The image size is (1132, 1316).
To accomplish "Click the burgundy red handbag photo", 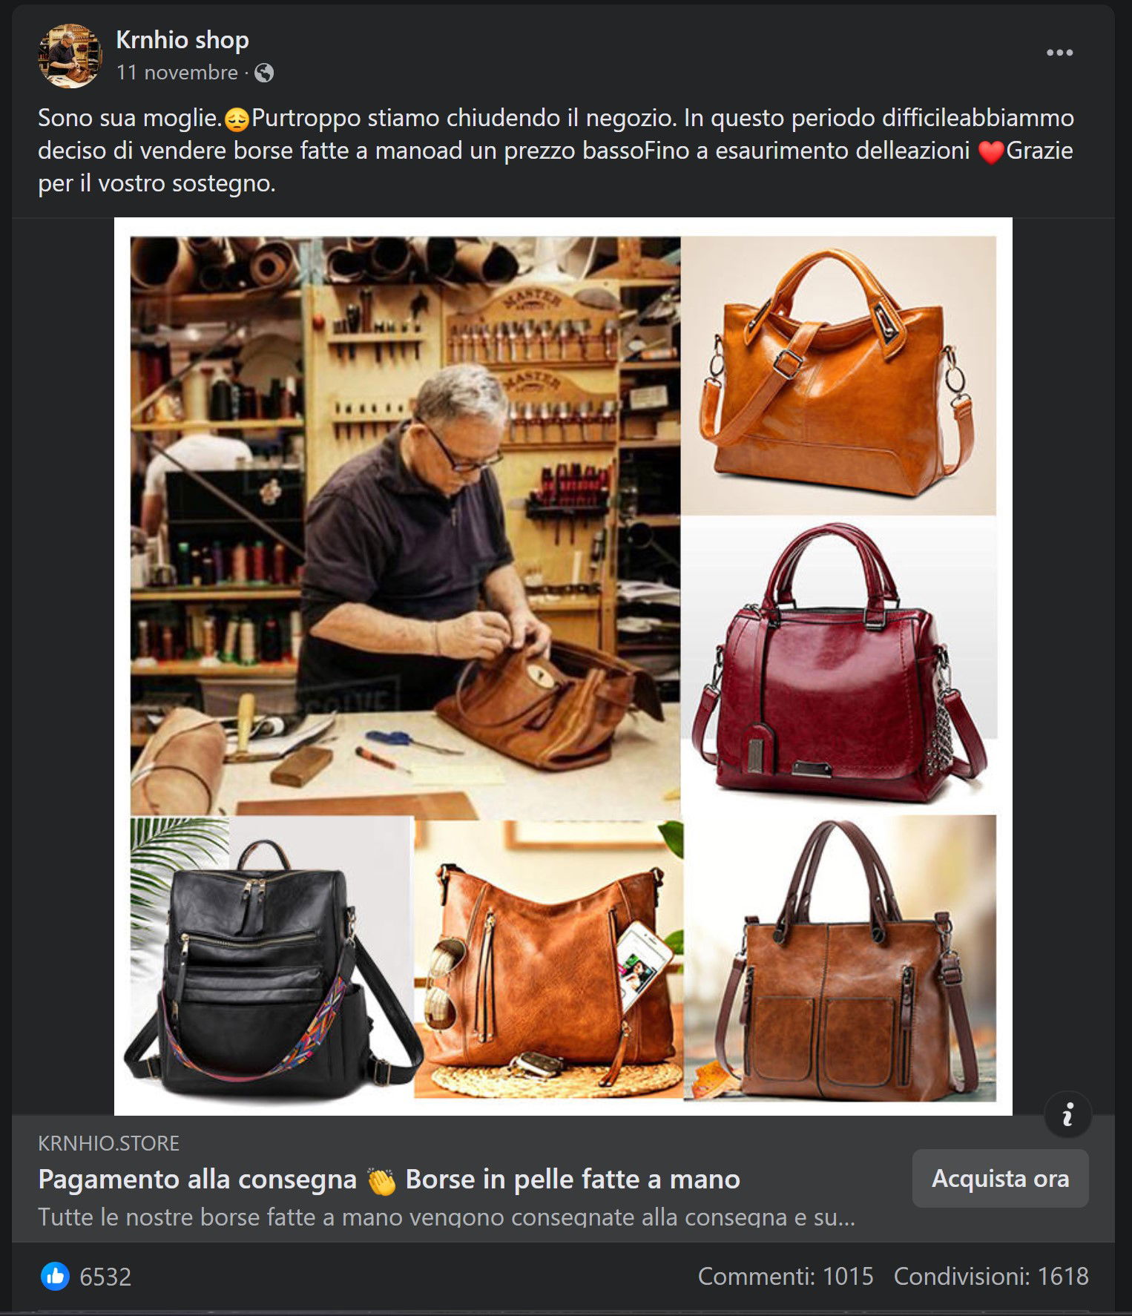I will pyautogui.click(x=839, y=665).
